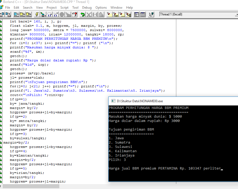This screenshot has height=189, width=238.
Task: Click the grayed Paste toolbar icon
Action: click(101, 15)
